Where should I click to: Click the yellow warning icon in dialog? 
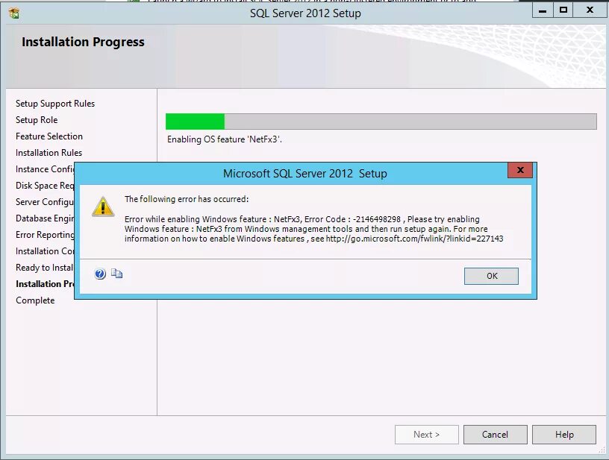point(103,207)
